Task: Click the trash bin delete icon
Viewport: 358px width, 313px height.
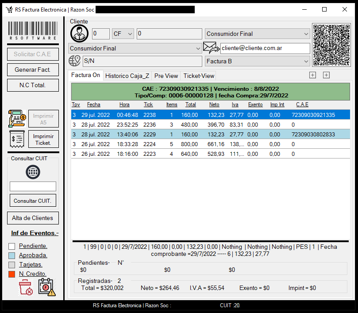Action: tap(26, 287)
